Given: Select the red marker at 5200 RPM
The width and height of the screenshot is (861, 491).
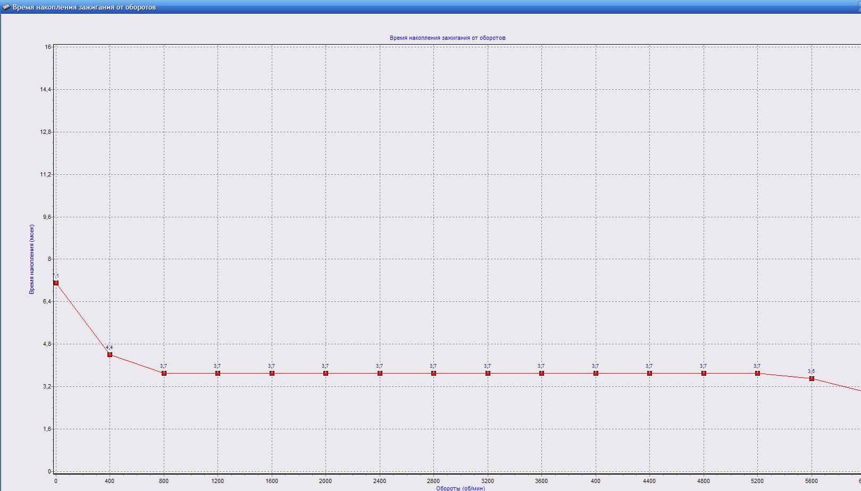Looking at the screenshot, I should tap(757, 374).
